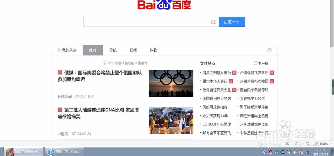The width and height of the screenshot is (334, 156).
Task: Click the 新 badge beside 赵雅芝领衔女神团
Action: coord(272,81)
